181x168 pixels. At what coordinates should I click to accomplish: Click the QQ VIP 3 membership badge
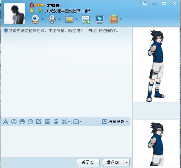pyautogui.click(x=36, y=5)
